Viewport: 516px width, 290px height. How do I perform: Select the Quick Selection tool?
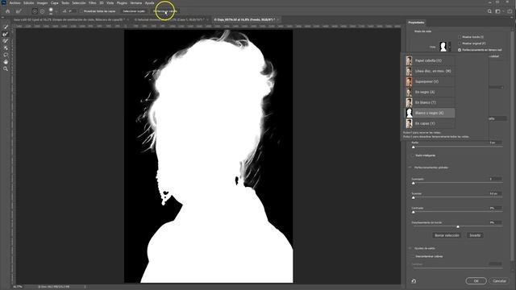pyautogui.click(x=6, y=27)
